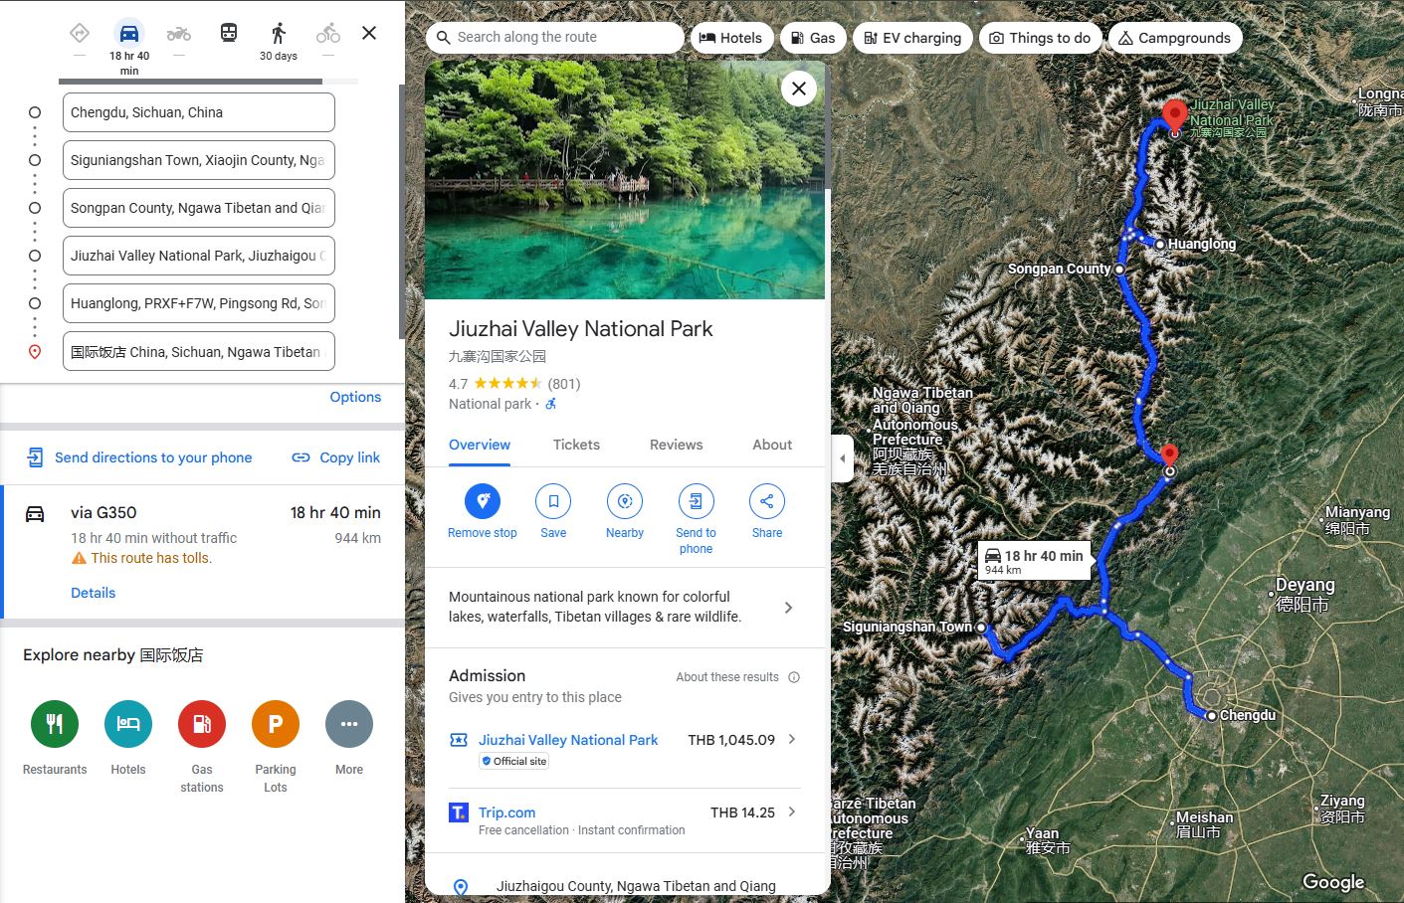Screen dimensions: 1404x903
Task: Edit the Chengdu, Sichuan starting point field
Action: pos(199,112)
